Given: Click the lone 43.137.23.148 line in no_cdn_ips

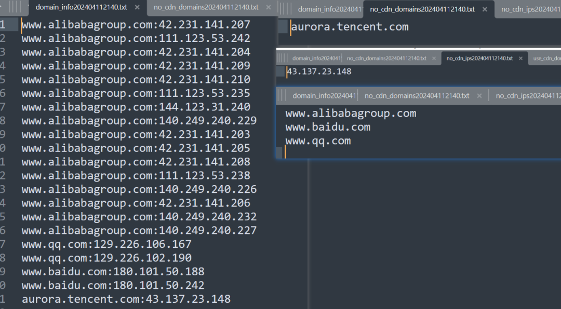Looking at the screenshot, I should 319,72.
